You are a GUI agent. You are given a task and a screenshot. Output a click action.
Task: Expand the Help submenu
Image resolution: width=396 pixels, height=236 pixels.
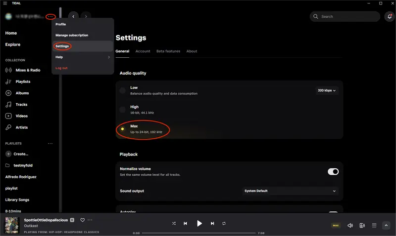[83, 57]
